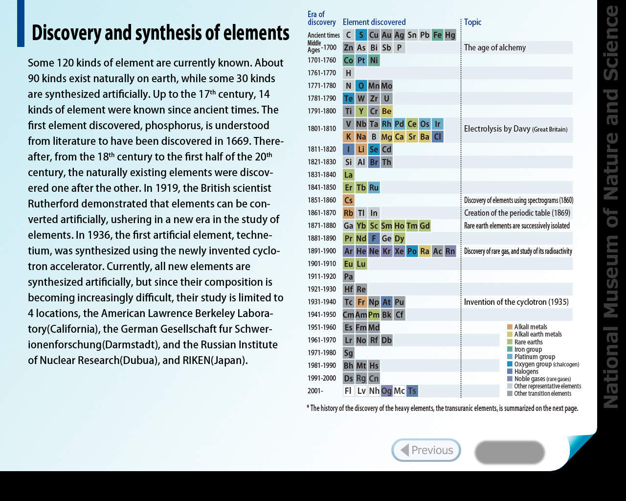Select the Cl element in 1801-1810 row
Screen dimensions: 626x501
pyautogui.click(x=437, y=137)
